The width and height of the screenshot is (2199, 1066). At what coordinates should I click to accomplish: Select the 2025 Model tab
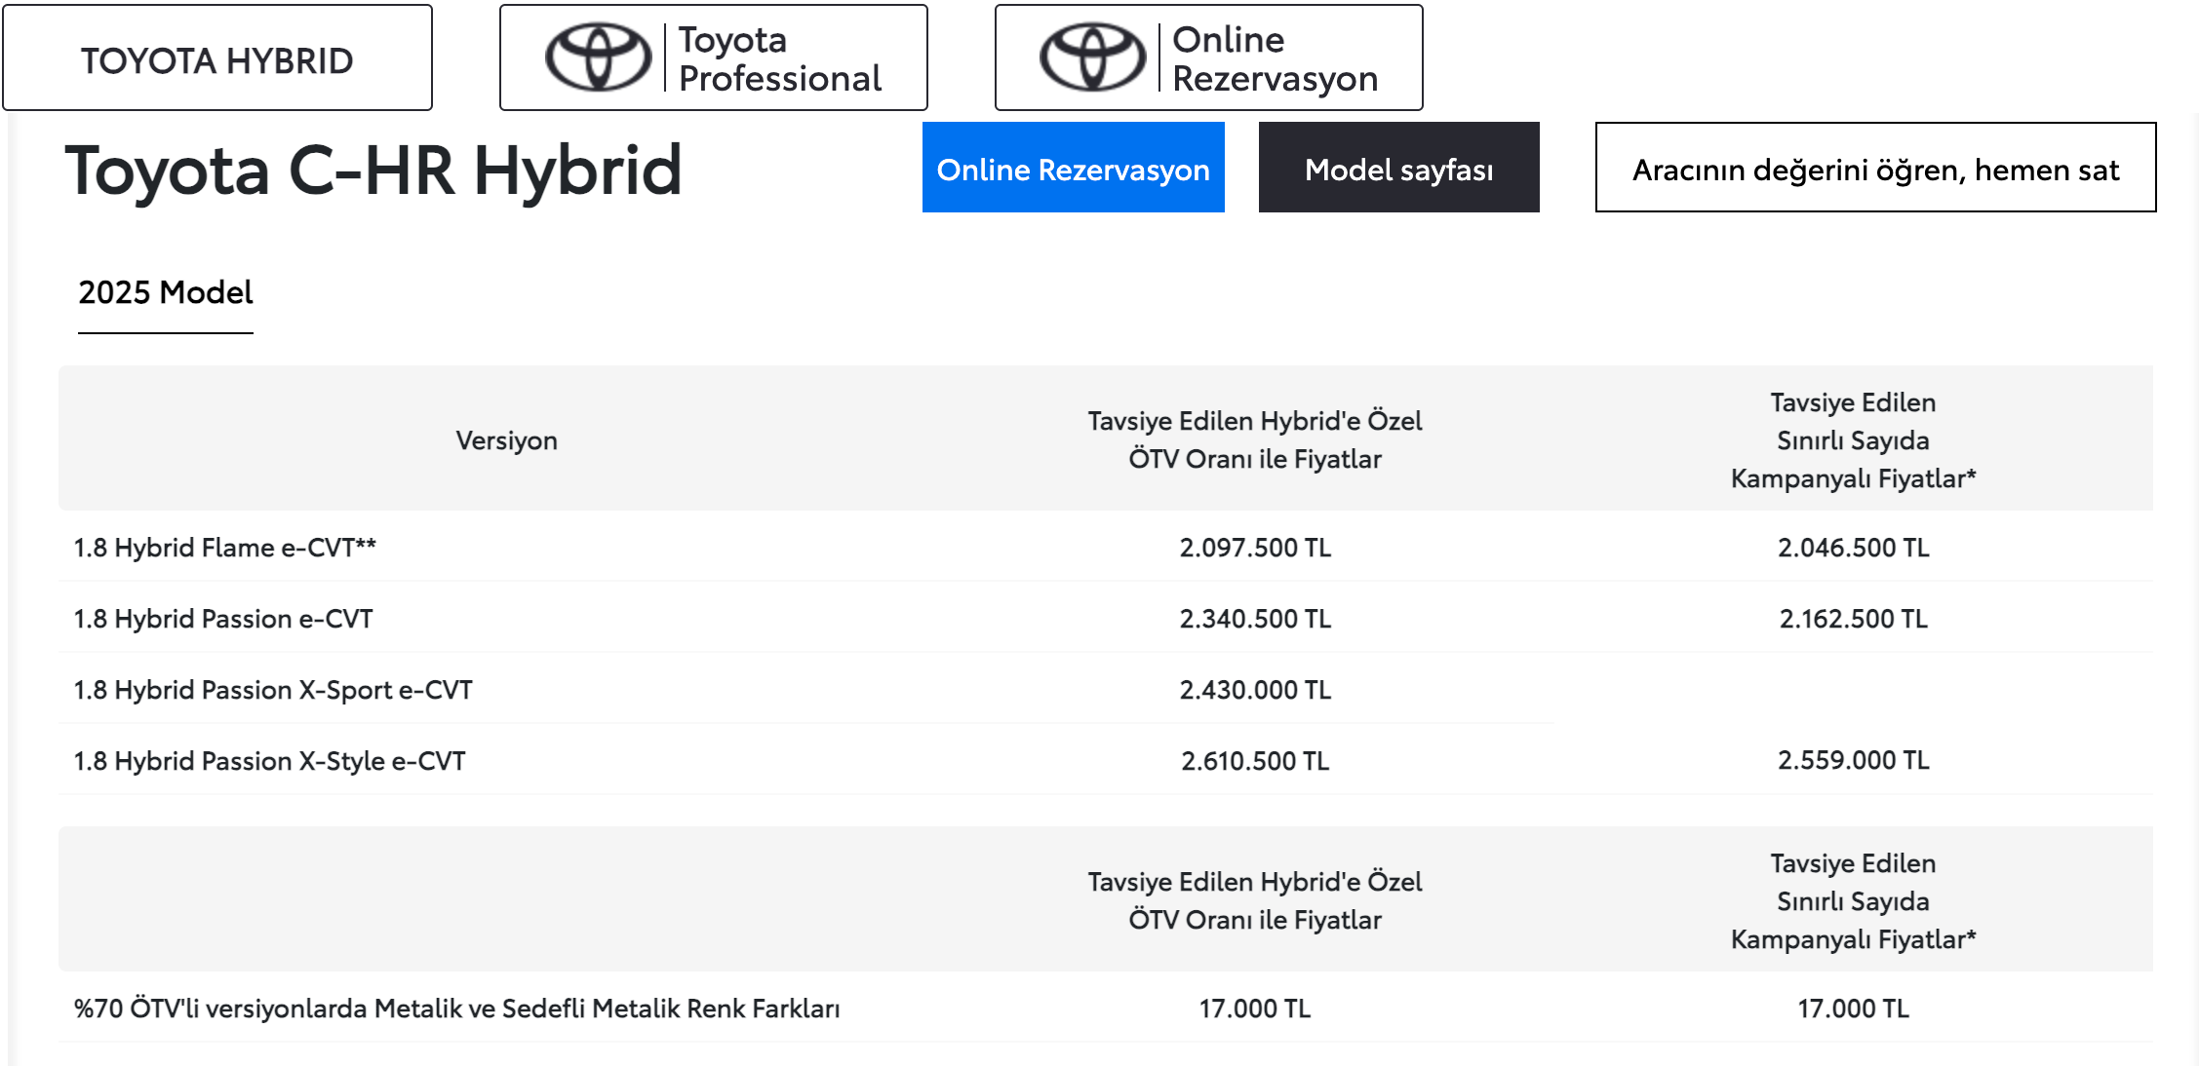[166, 292]
